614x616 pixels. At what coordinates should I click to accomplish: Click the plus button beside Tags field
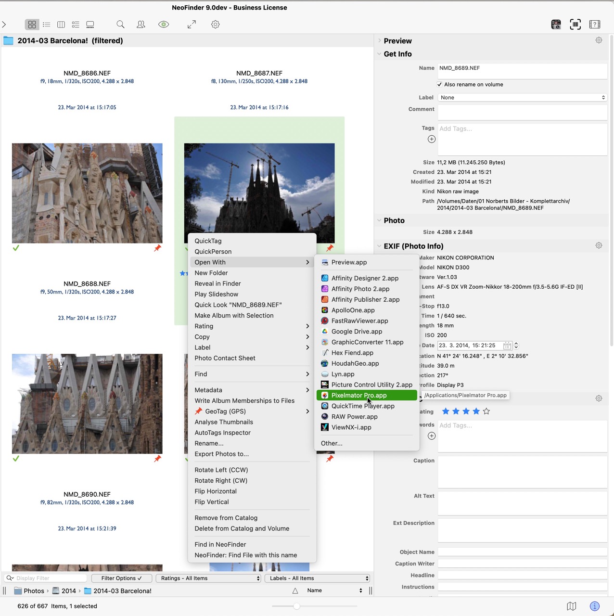432,139
